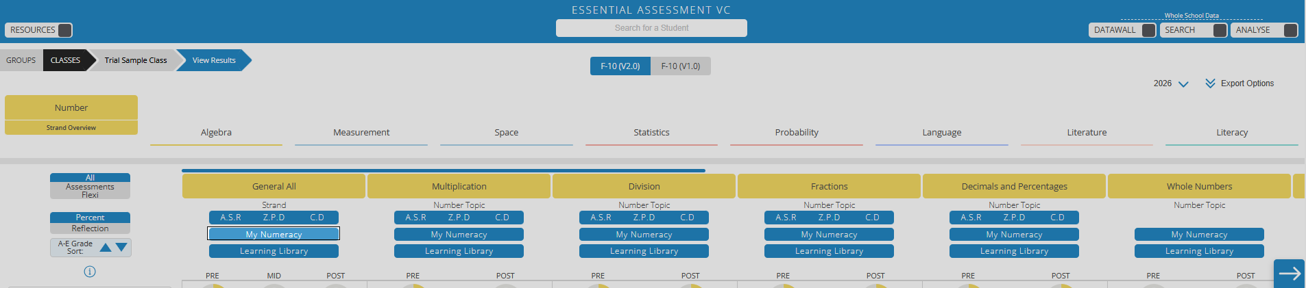Click Z.P.D under Multiplication
Screen dimensions: 1306x288
click(x=459, y=218)
